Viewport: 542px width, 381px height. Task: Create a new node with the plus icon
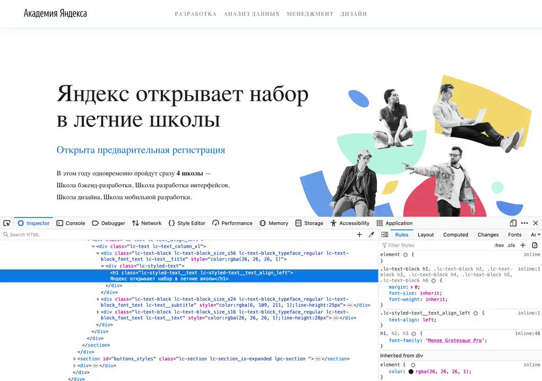(x=359, y=234)
